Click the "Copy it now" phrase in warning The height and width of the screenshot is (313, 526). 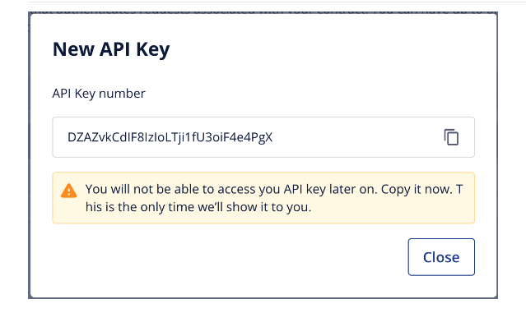(x=417, y=189)
